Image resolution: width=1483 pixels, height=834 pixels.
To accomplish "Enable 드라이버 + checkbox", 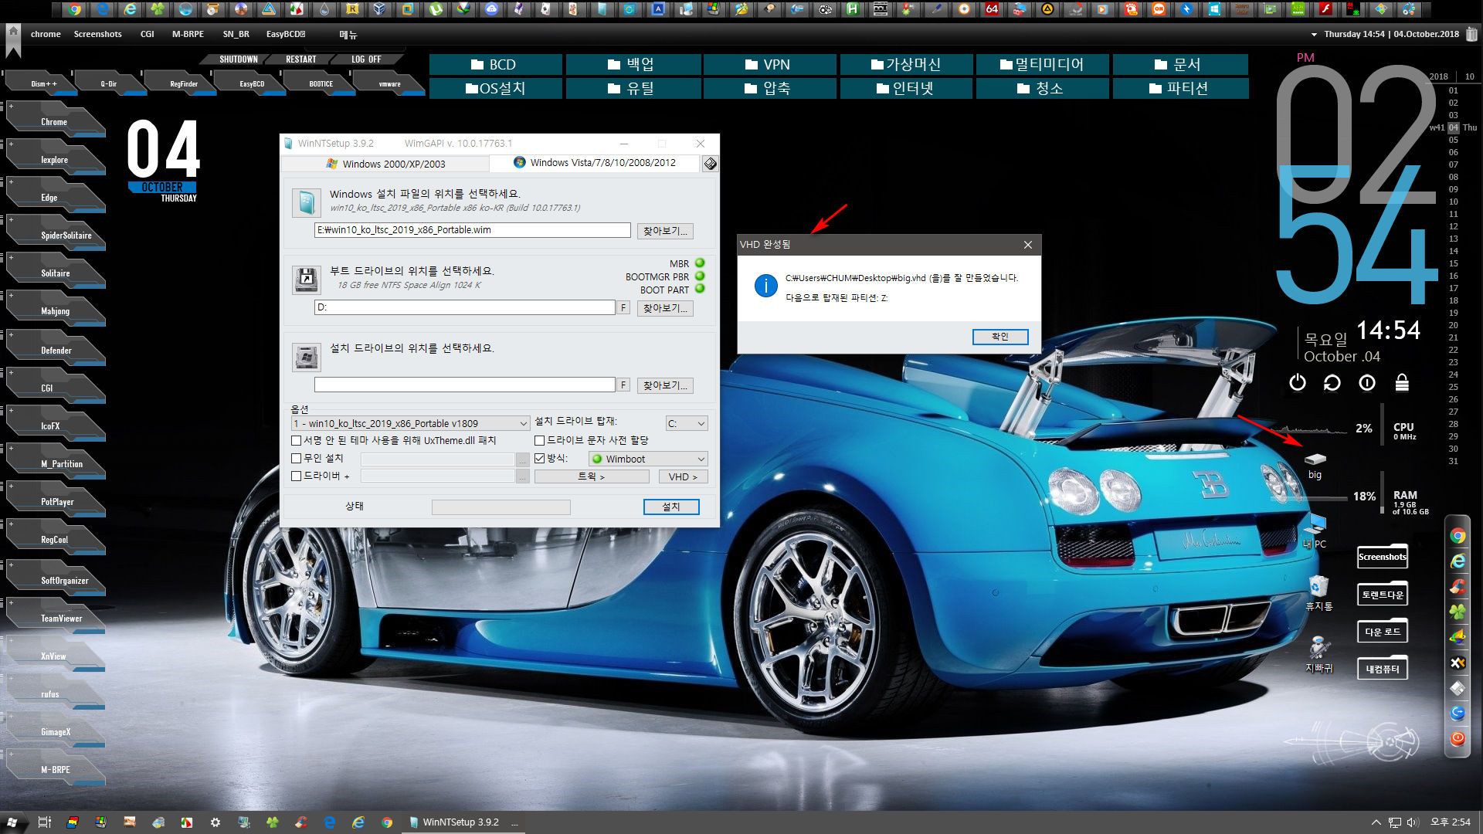I will (x=296, y=476).
